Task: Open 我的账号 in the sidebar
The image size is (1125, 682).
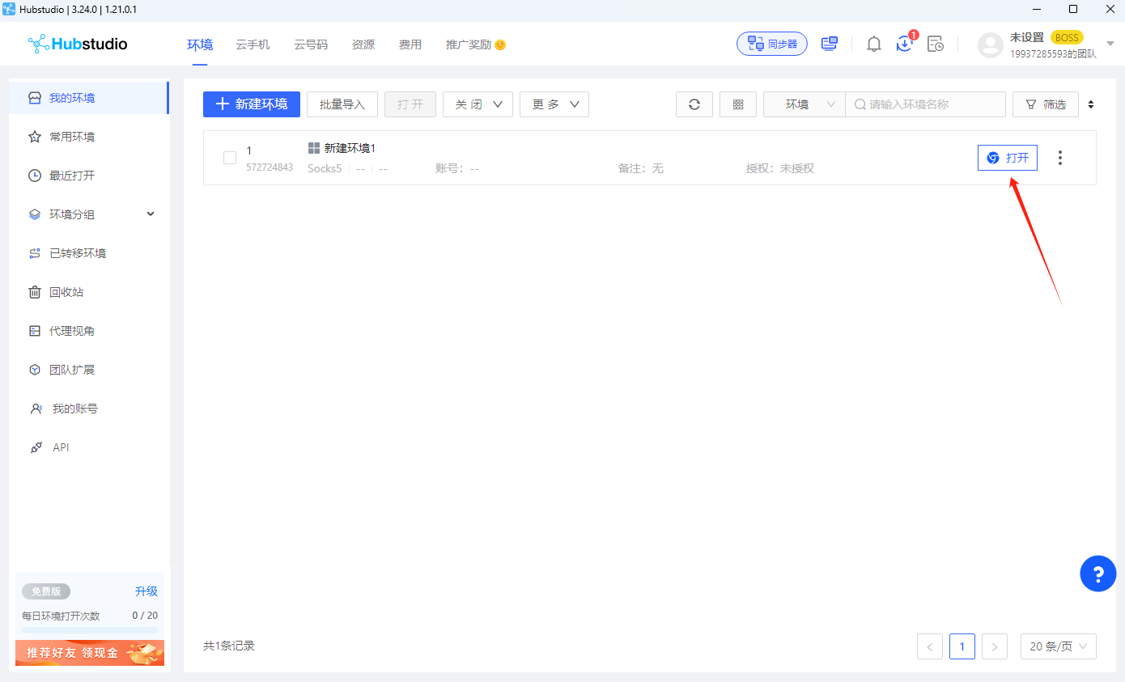Action: 89,409
